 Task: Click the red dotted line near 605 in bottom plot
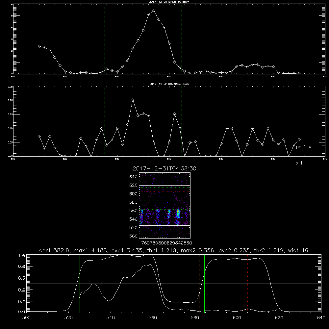[248, 283]
